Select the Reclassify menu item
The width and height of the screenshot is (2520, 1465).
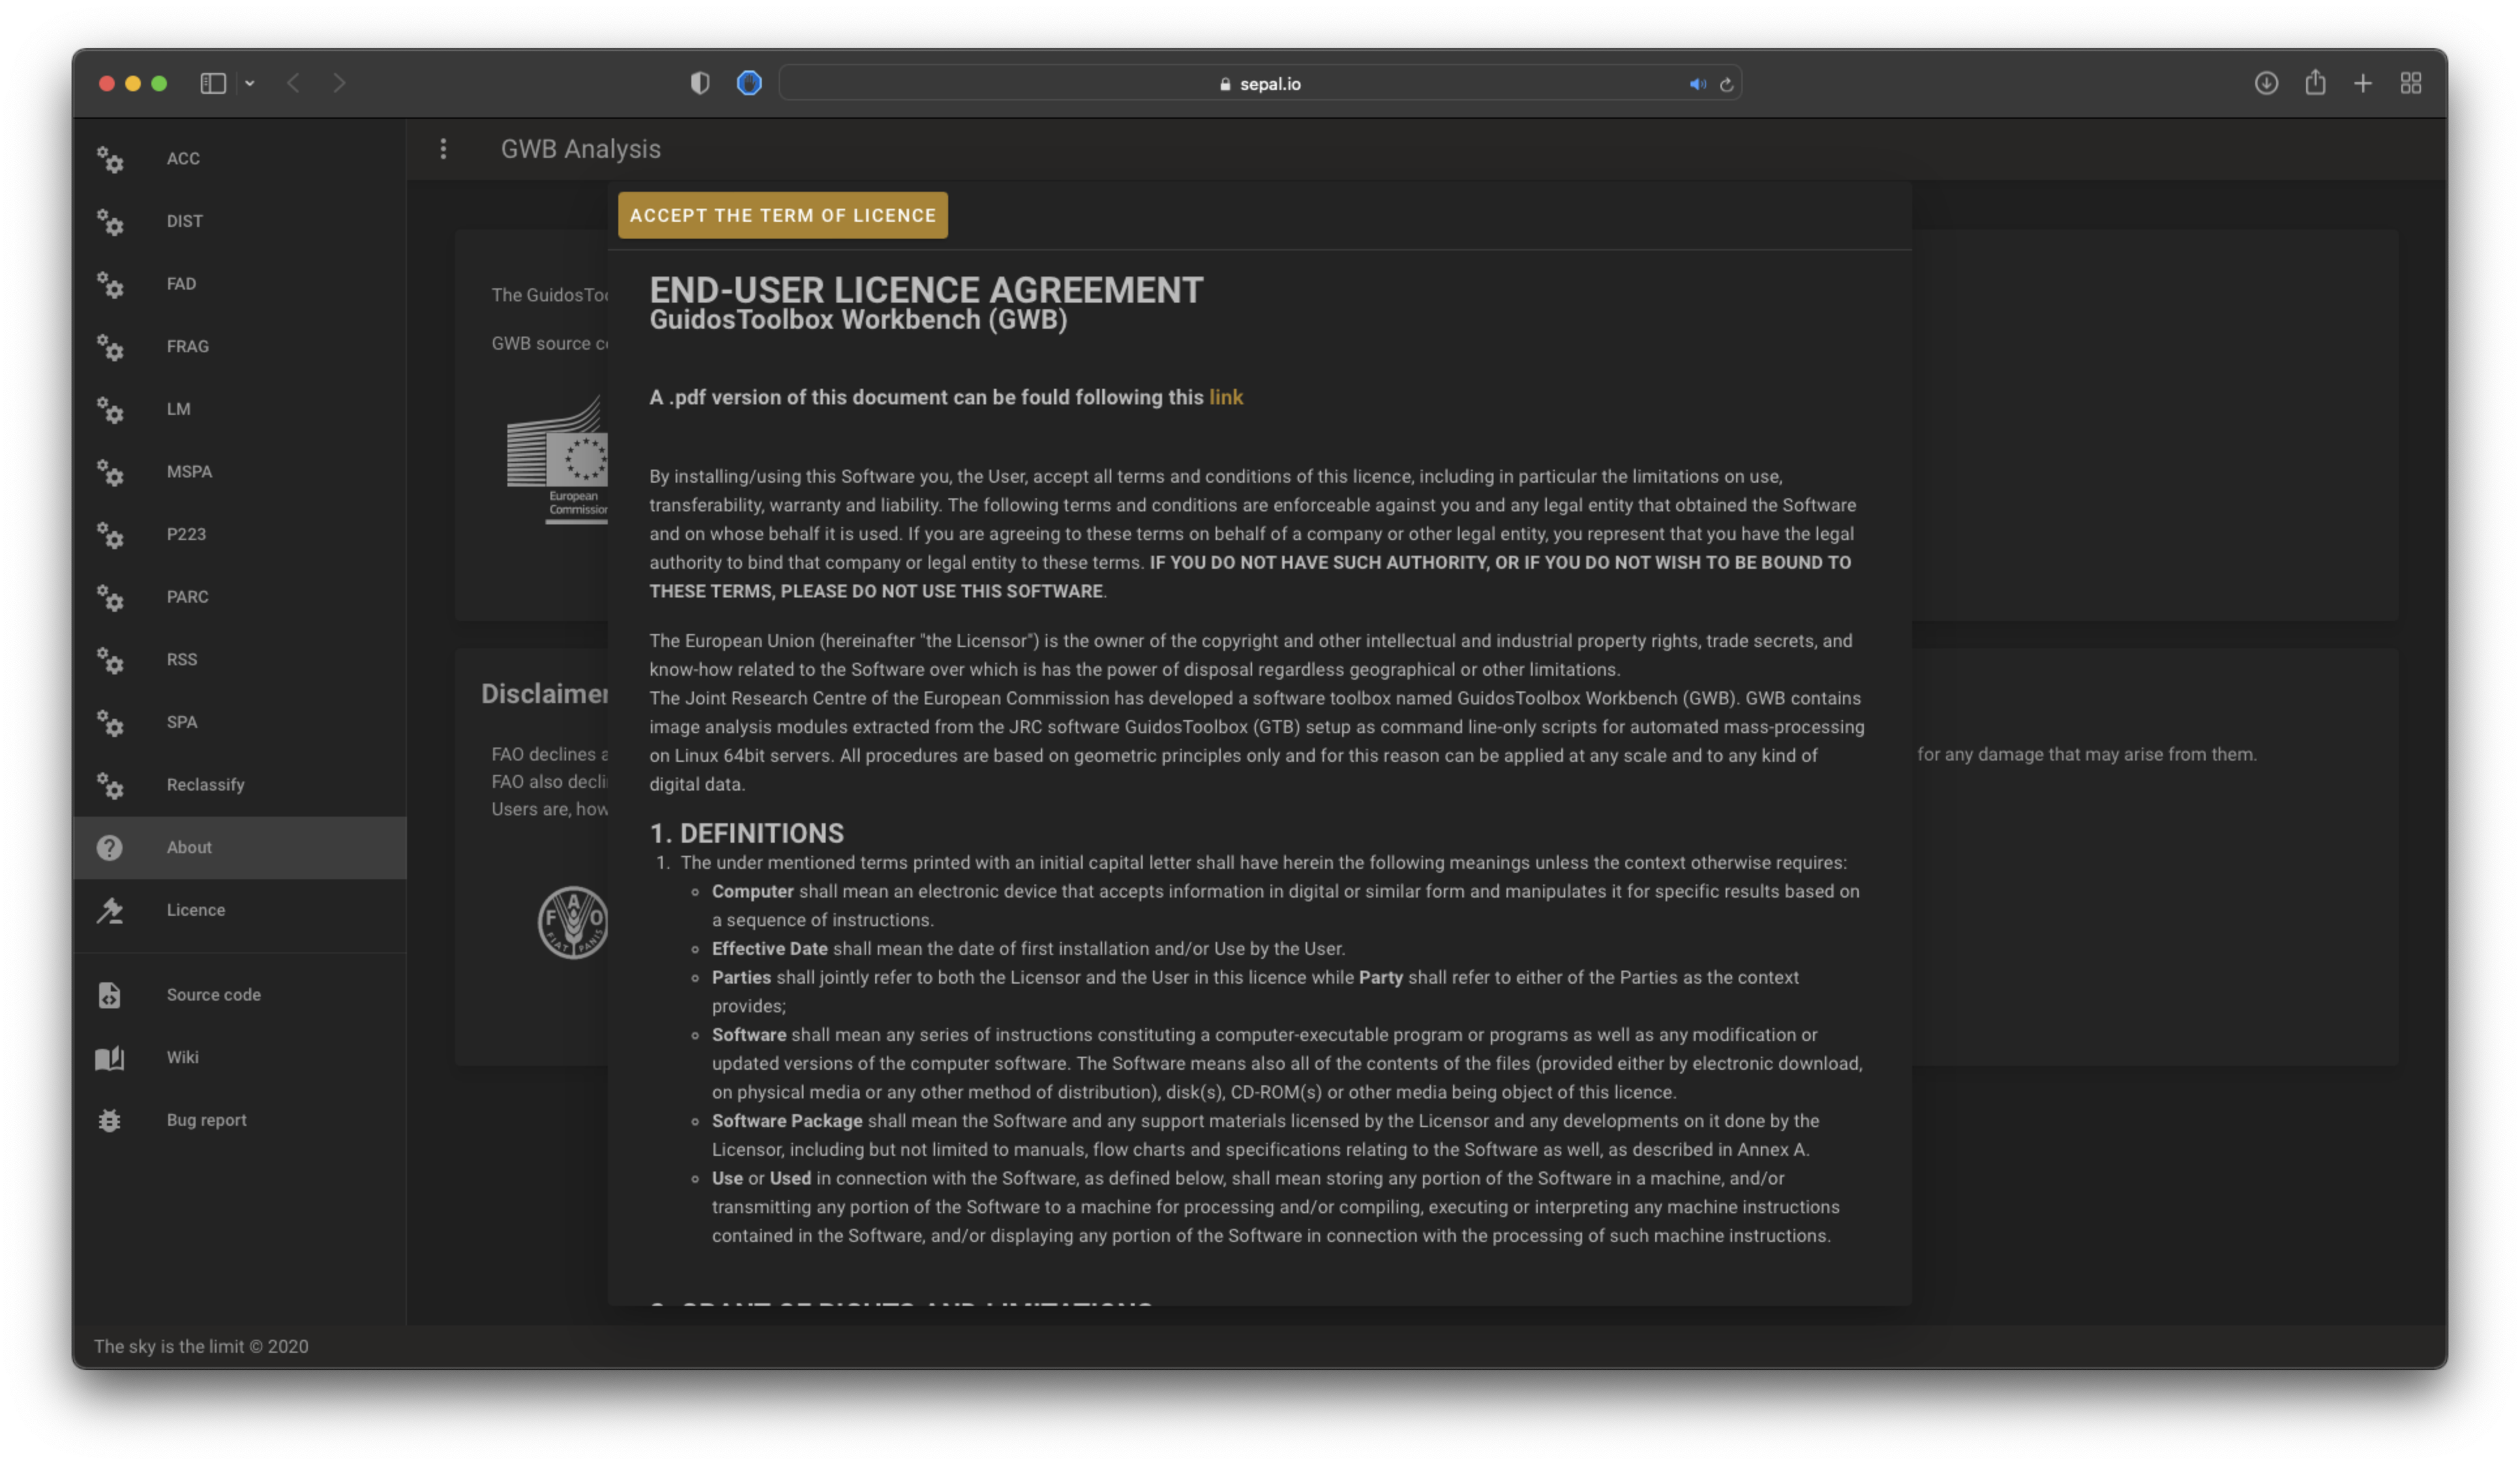click(x=205, y=785)
